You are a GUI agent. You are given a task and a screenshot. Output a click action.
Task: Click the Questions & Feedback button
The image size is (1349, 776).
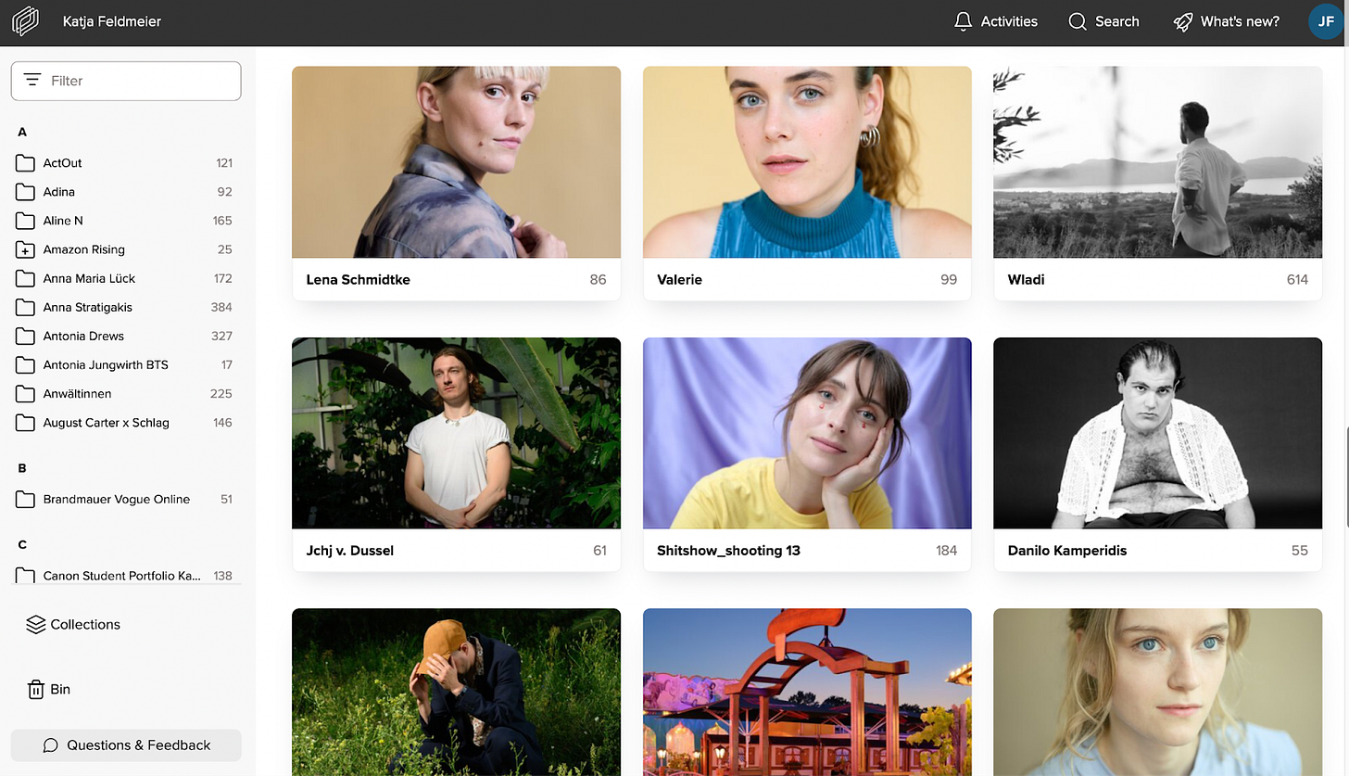click(126, 745)
